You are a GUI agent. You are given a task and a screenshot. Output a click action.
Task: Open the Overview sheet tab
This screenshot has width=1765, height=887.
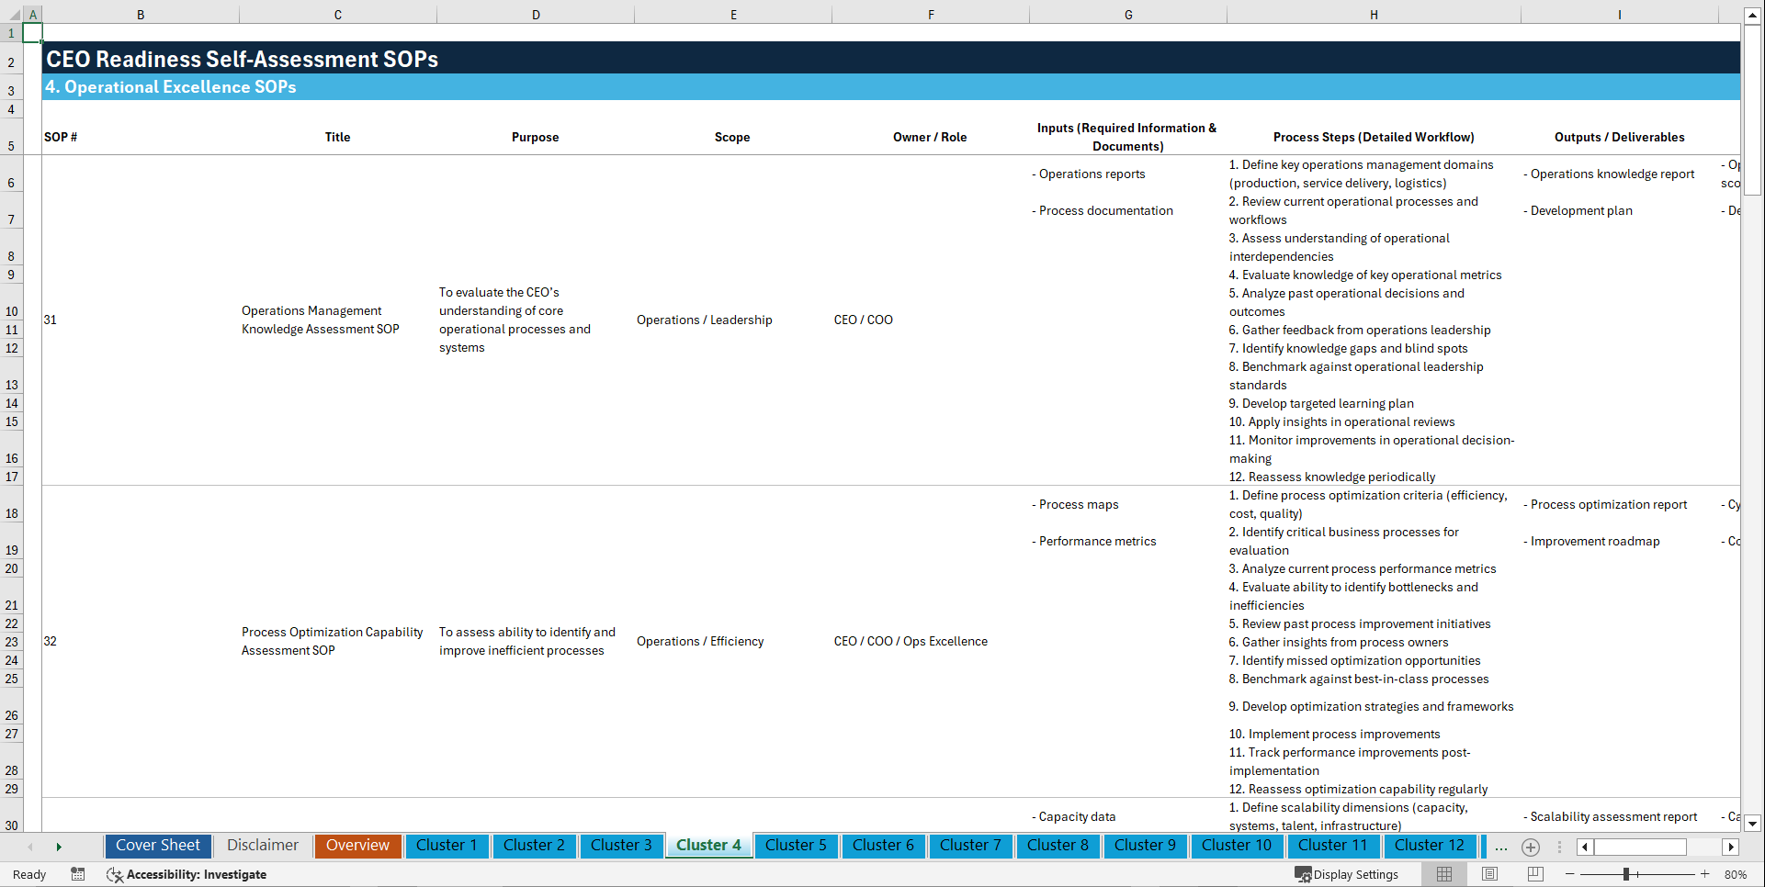point(357,846)
